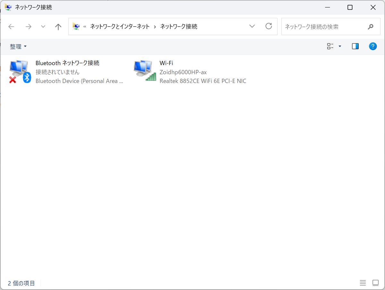Switch to large icons view in status bar
Image resolution: width=385 pixels, height=290 pixels.
pos(375,283)
